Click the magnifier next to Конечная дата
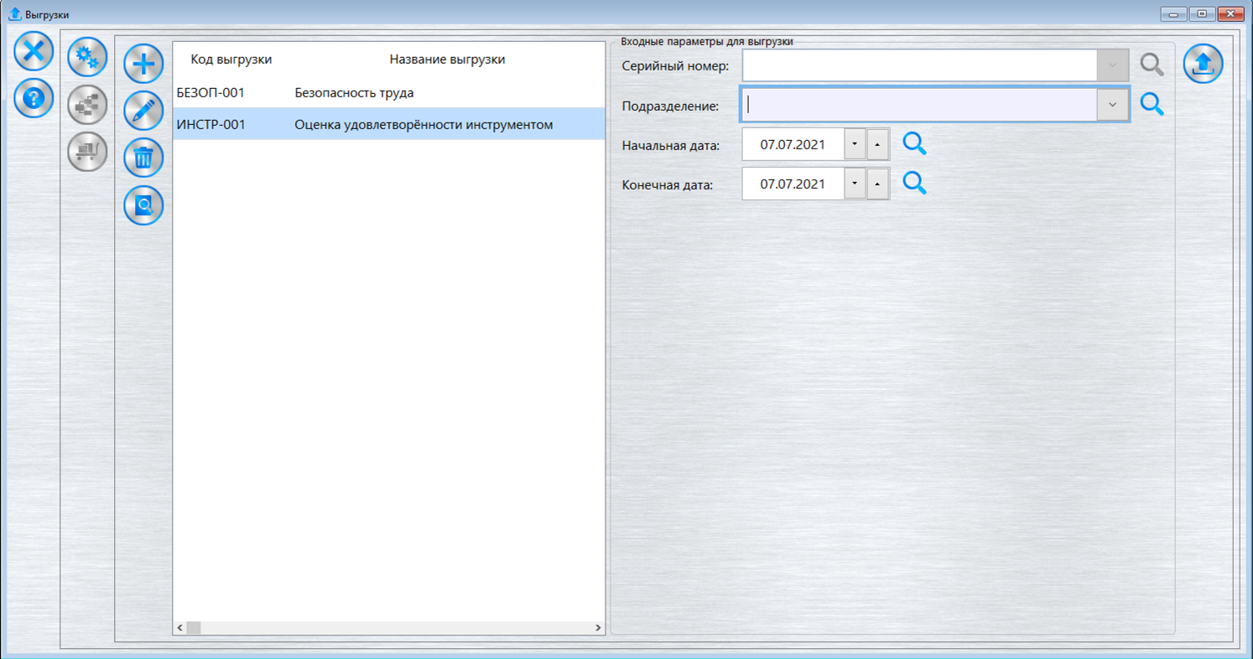 pyautogui.click(x=914, y=184)
